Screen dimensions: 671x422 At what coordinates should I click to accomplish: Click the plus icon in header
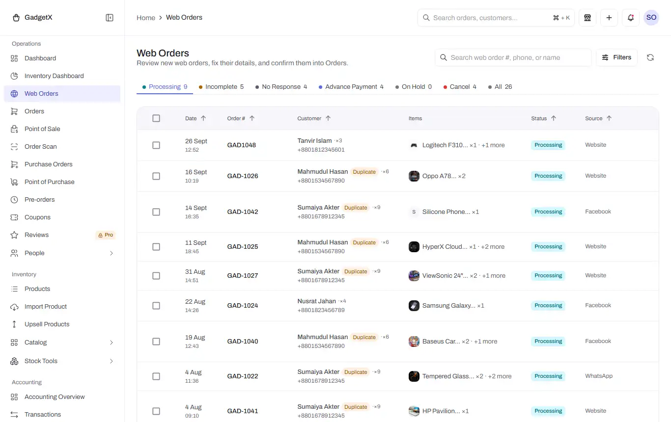coord(609,18)
